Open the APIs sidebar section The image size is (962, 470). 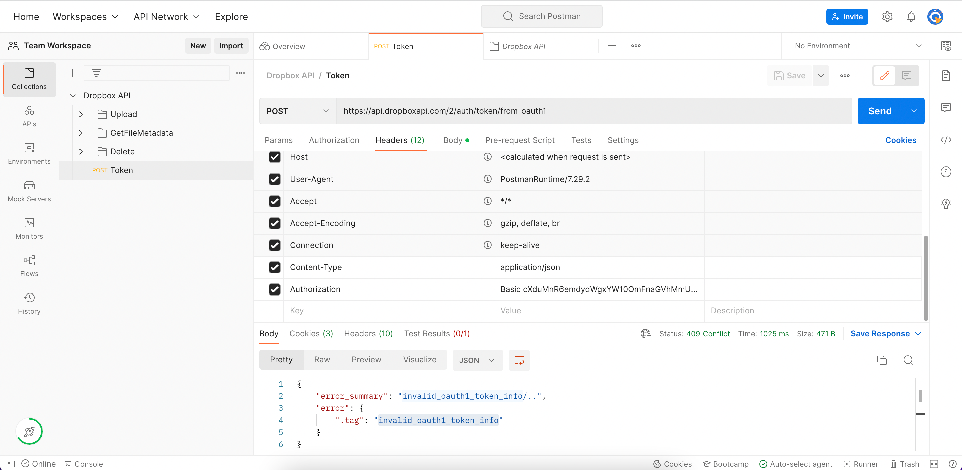click(x=29, y=116)
